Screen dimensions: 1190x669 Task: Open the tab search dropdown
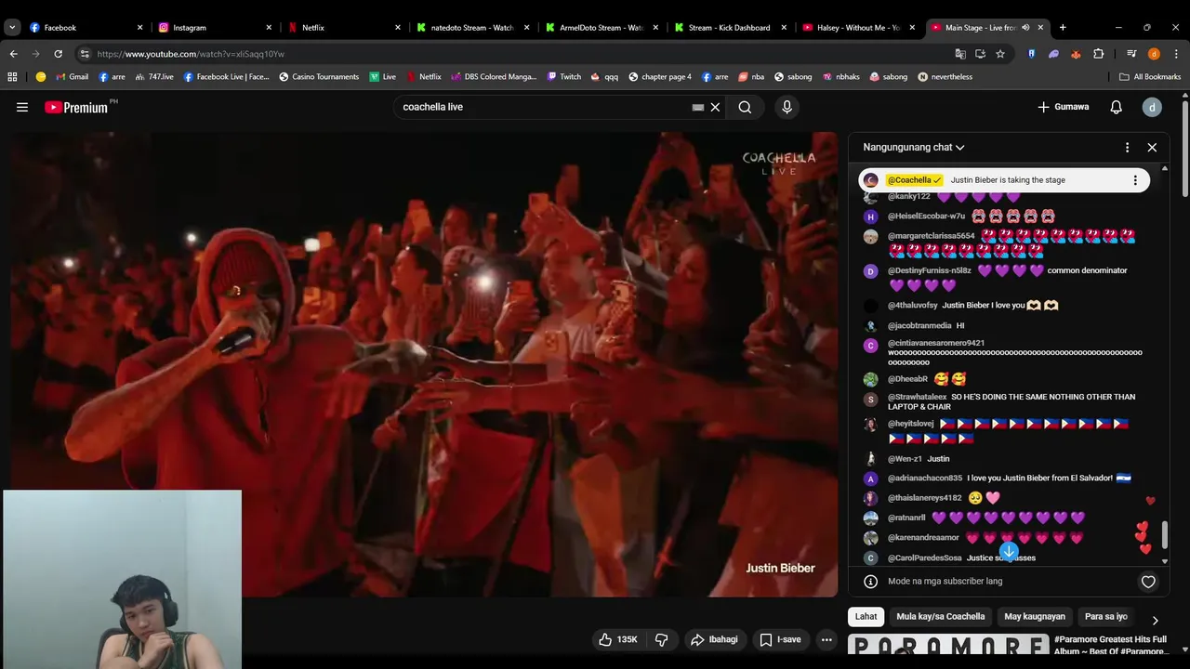click(x=12, y=28)
